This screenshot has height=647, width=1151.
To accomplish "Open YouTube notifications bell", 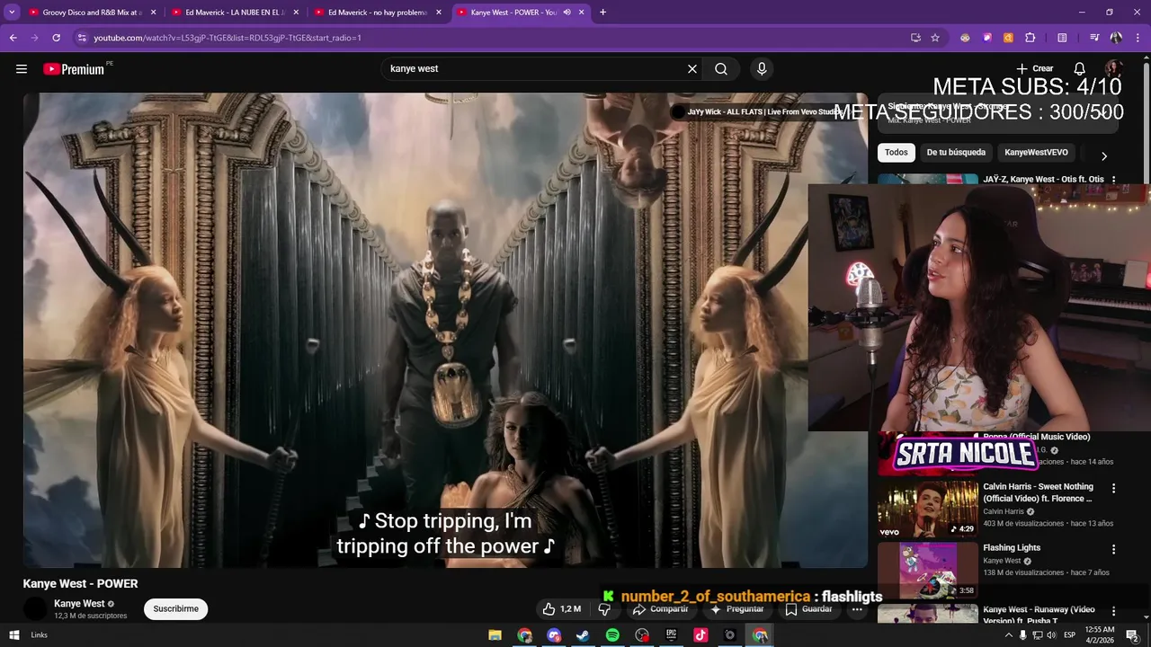I will pos(1080,69).
